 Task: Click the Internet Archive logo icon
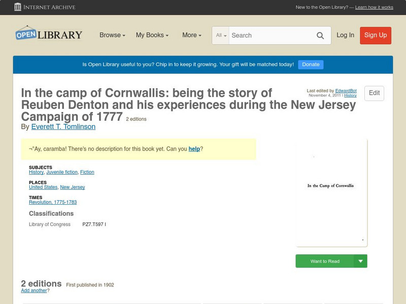(x=18, y=7)
